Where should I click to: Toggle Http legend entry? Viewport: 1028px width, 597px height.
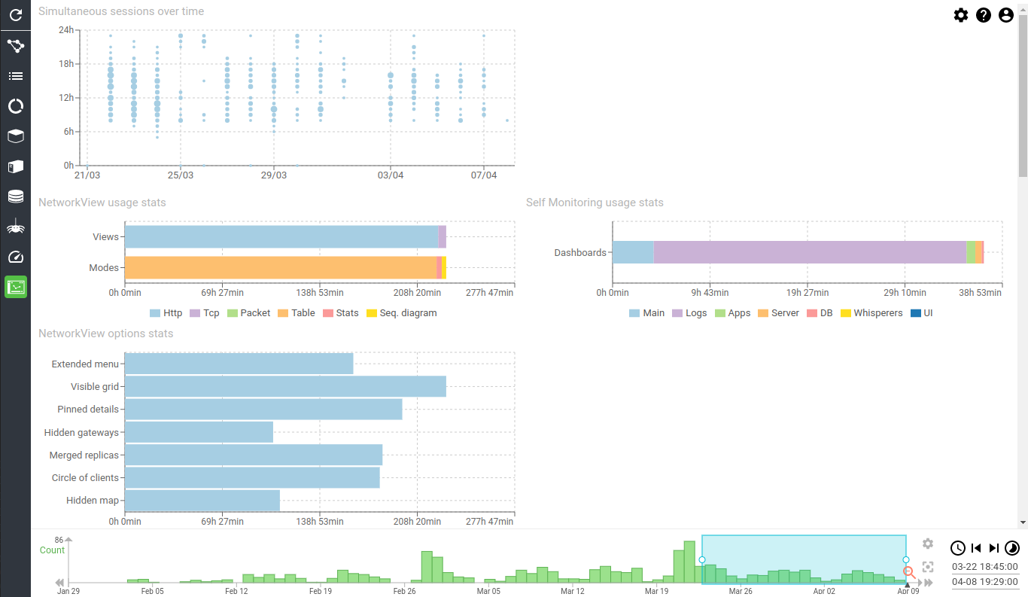tap(166, 313)
